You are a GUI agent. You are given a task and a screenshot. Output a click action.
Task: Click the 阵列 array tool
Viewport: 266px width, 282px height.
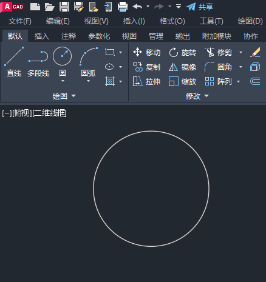click(x=218, y=81)
